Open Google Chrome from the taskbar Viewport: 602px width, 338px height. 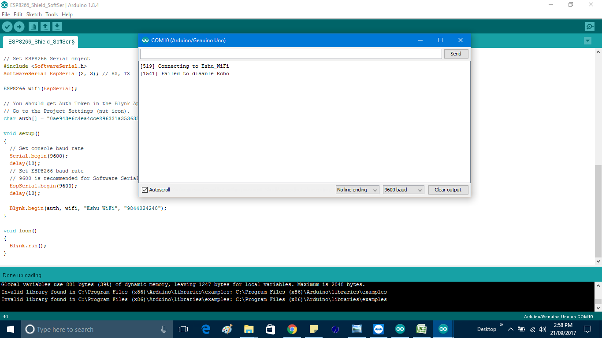[x=292, y=329]
